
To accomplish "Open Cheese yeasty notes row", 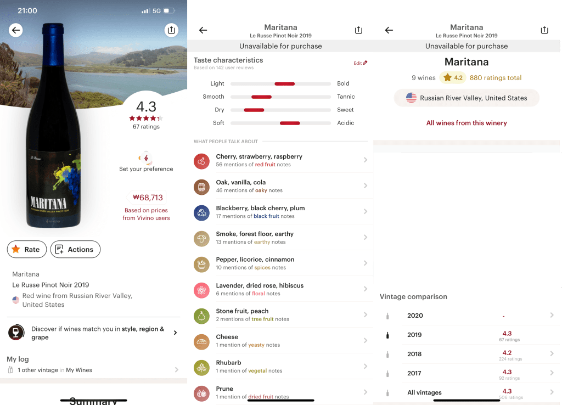I will pos(280,340).
